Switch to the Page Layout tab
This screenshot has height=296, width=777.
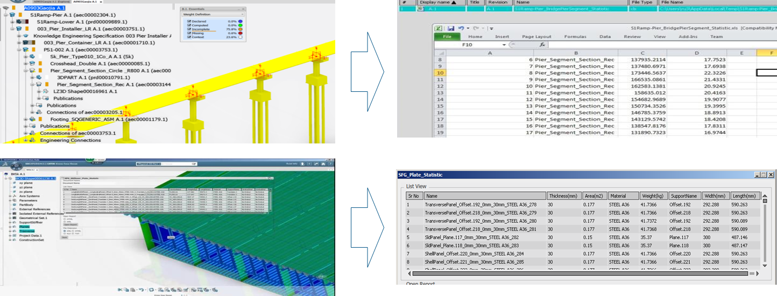click(536, 37)
